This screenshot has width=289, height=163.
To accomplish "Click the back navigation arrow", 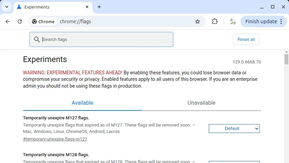I will tap(7, 21).
